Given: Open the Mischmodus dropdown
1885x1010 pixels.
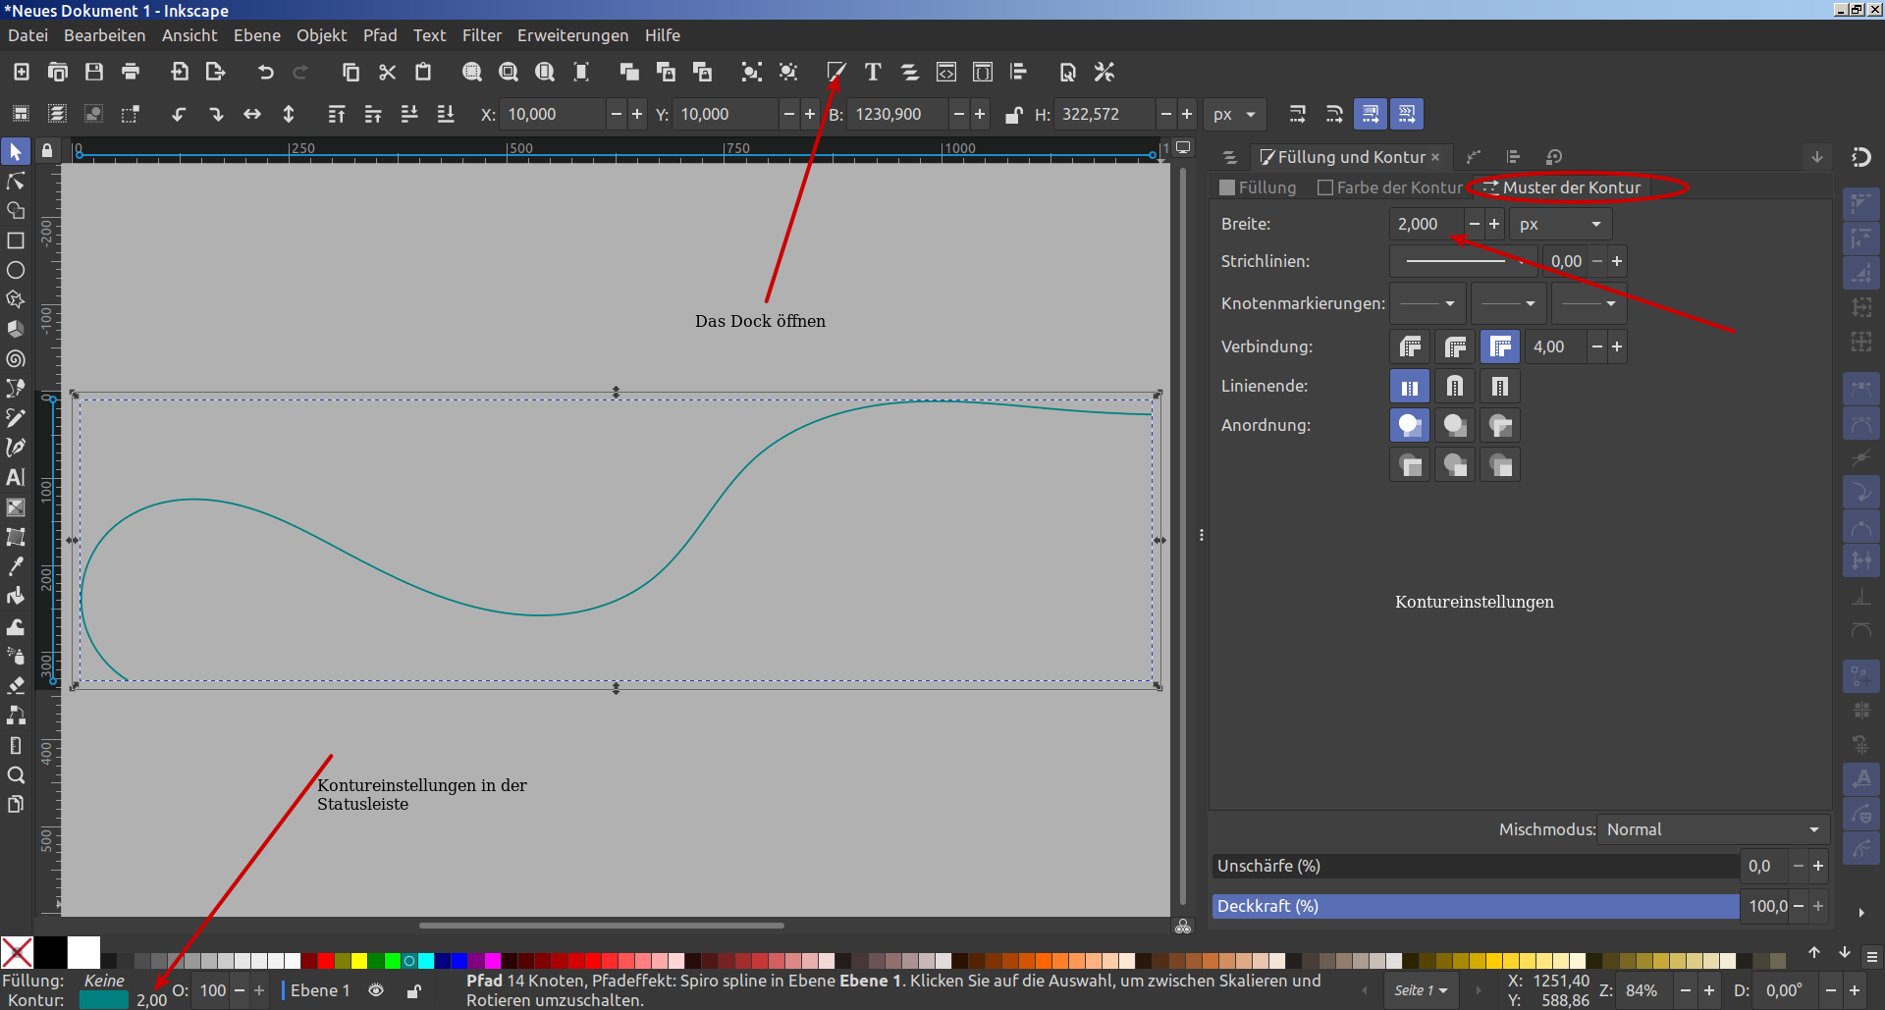Looking at the screenshot, I should point(1712,829).
